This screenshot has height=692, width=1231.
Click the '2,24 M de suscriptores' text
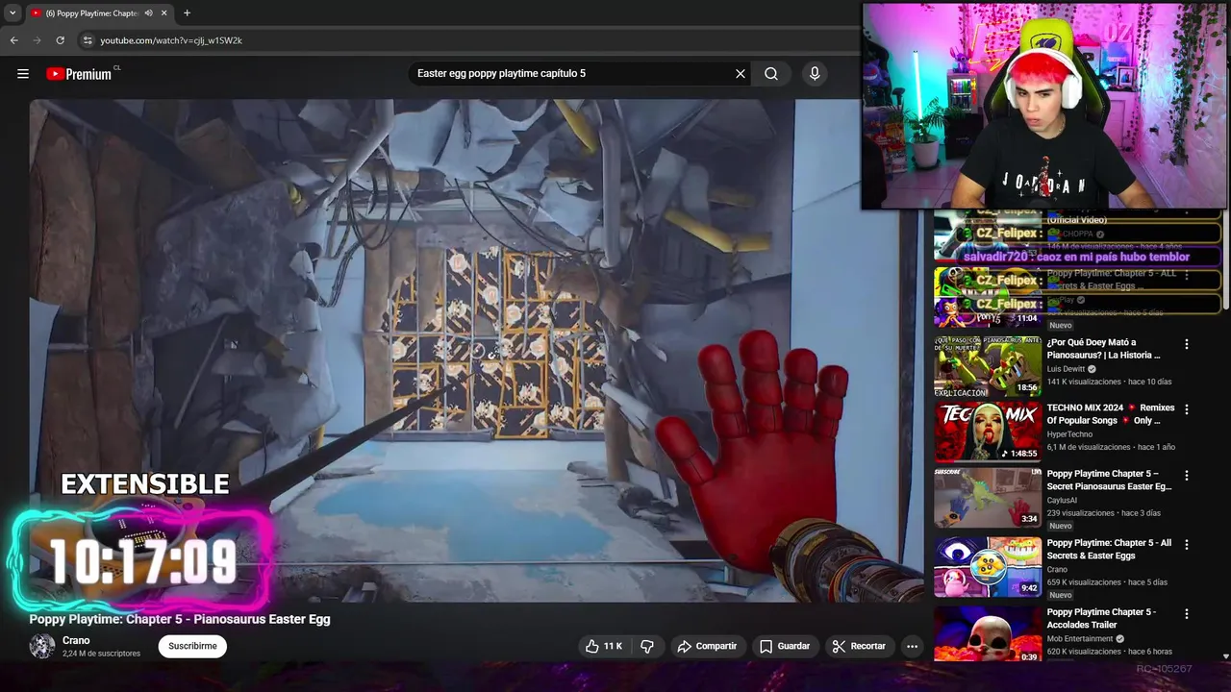pos(101,654)
